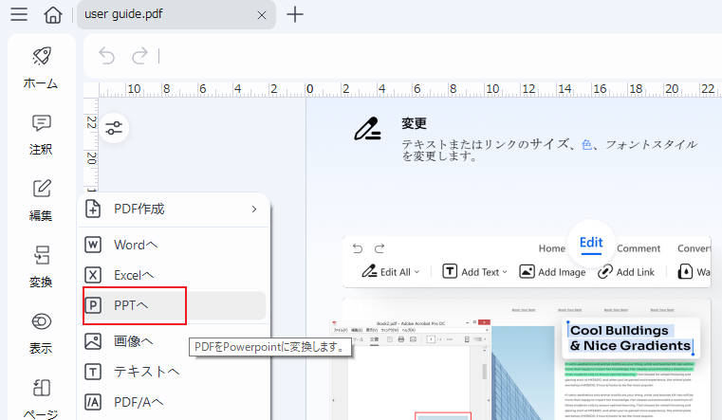Click the Comment tab in embedded screenshot

click(x=639, y=248)
